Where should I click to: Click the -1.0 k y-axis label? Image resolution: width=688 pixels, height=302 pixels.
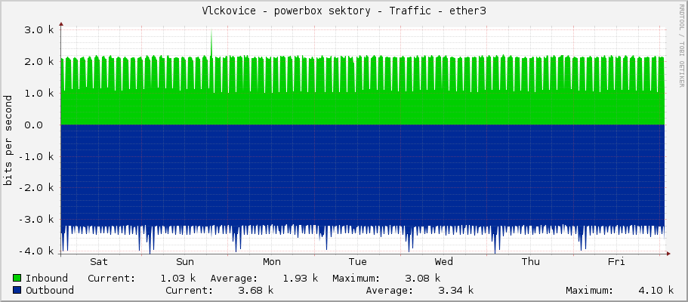click(36, 156)
